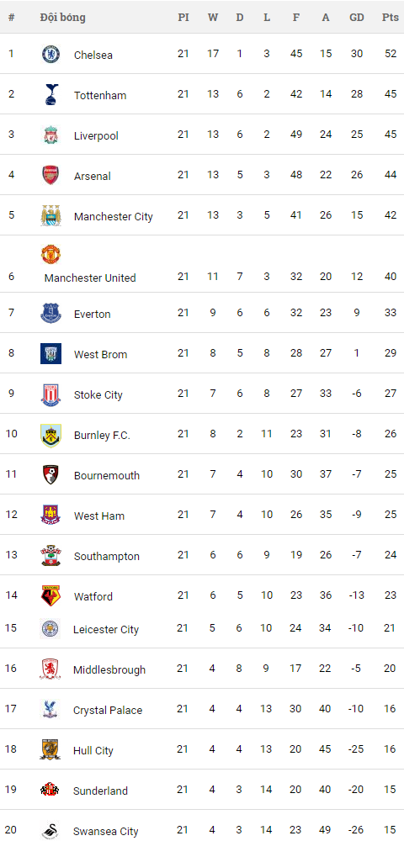Click the Hull City tiger crest
This screenshot has width=404, height=841.
50,750
